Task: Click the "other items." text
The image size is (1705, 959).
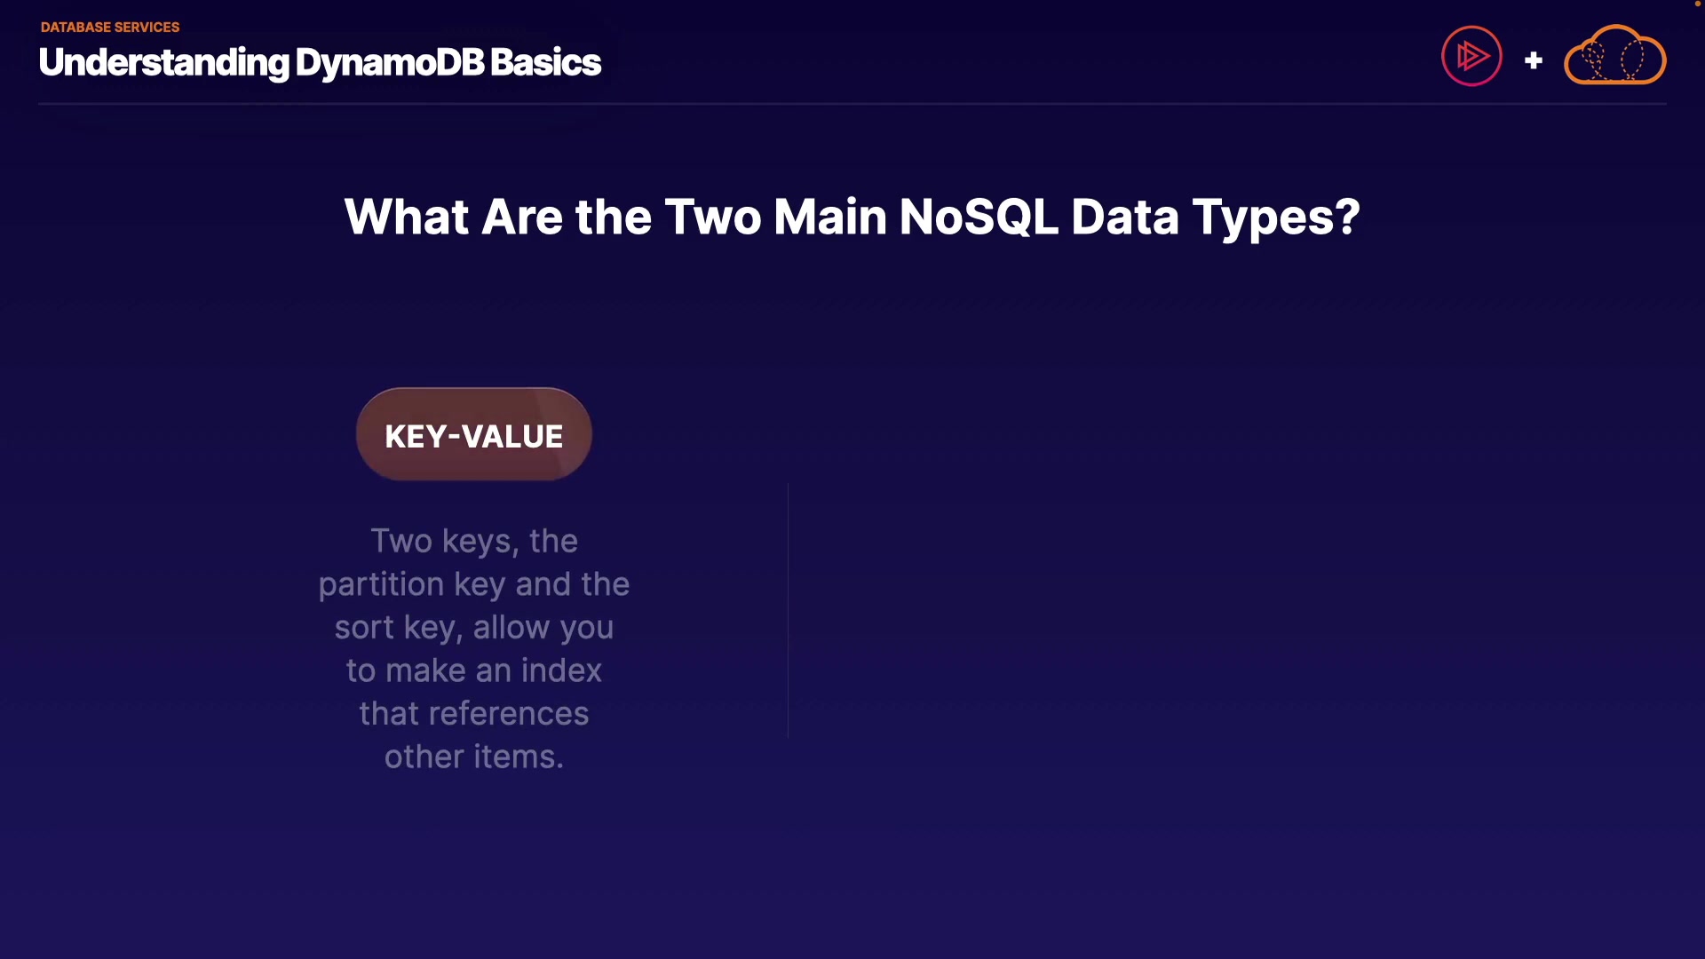Action: point(473,757)
